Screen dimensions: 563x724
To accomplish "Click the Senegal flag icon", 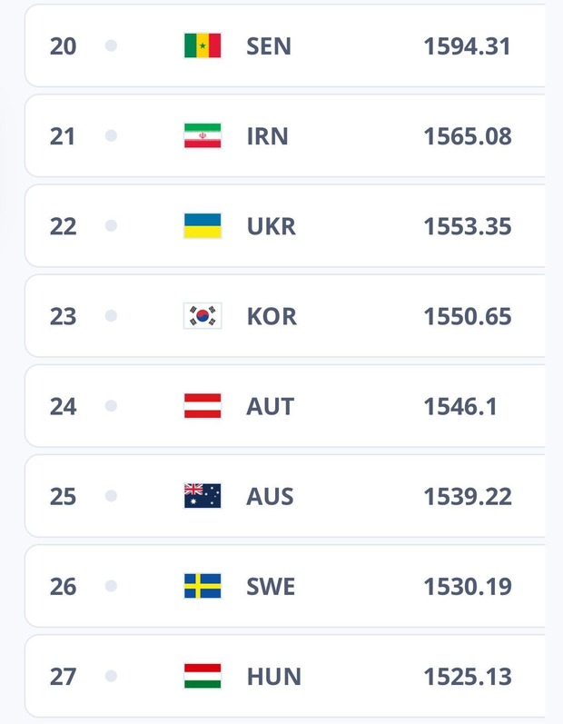I will pyautogui.click(x=202, y=45).
